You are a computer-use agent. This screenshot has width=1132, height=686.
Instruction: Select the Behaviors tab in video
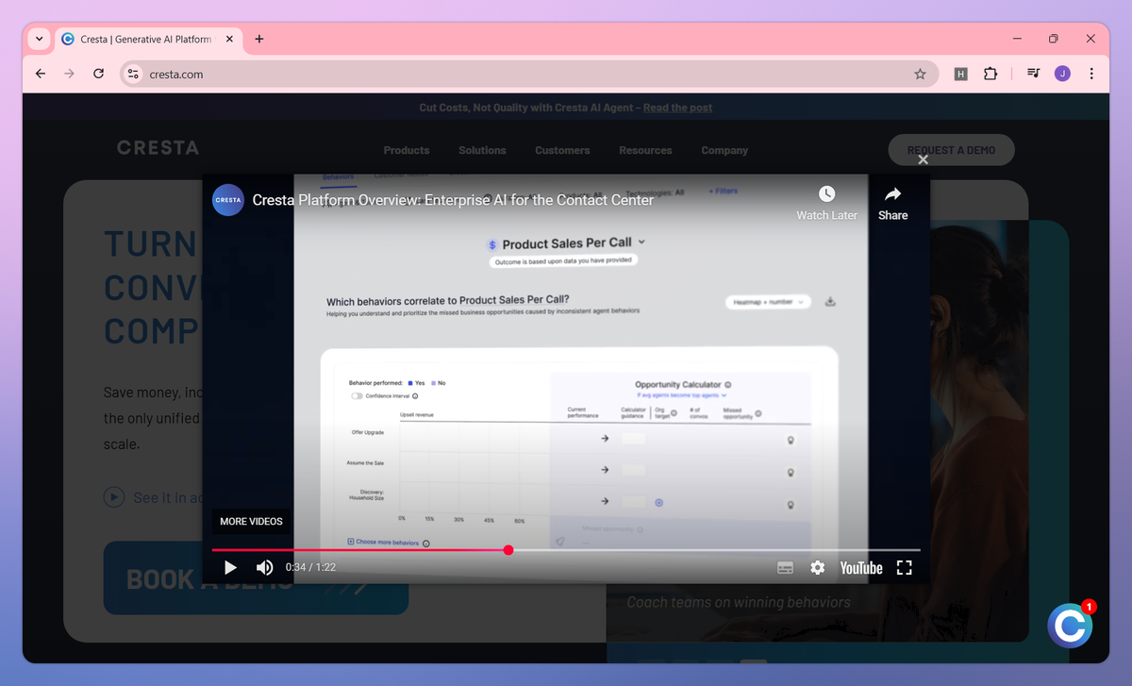click(x=338, y=177)
